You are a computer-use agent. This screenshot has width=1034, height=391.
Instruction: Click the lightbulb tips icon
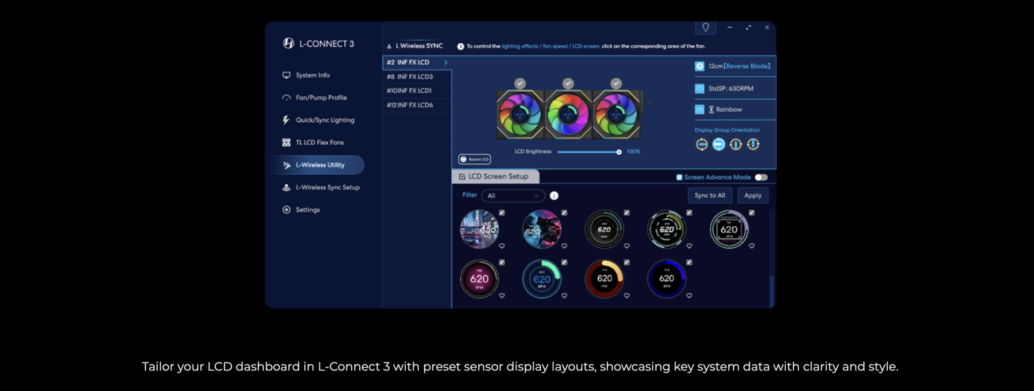[x=706, y=27]
